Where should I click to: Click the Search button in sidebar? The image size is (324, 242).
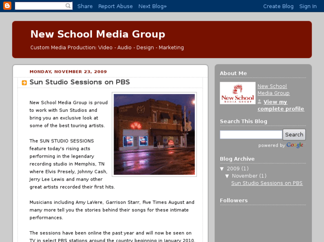click(x=294, y=135)
